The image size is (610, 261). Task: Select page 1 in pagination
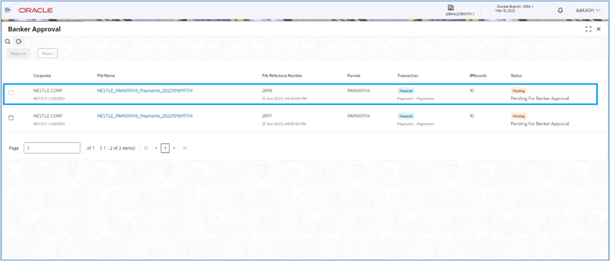click(166, 148)
